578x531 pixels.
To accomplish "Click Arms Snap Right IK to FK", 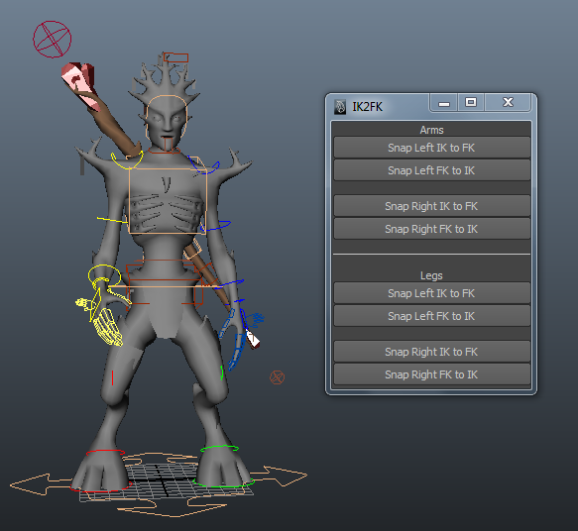I will coord(431,206).
